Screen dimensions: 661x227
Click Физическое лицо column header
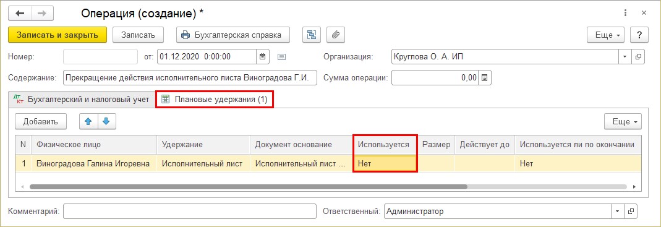94,145
